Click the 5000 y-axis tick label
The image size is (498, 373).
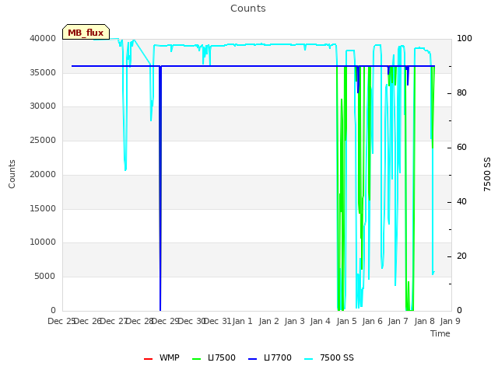click(x=45, y=277)
